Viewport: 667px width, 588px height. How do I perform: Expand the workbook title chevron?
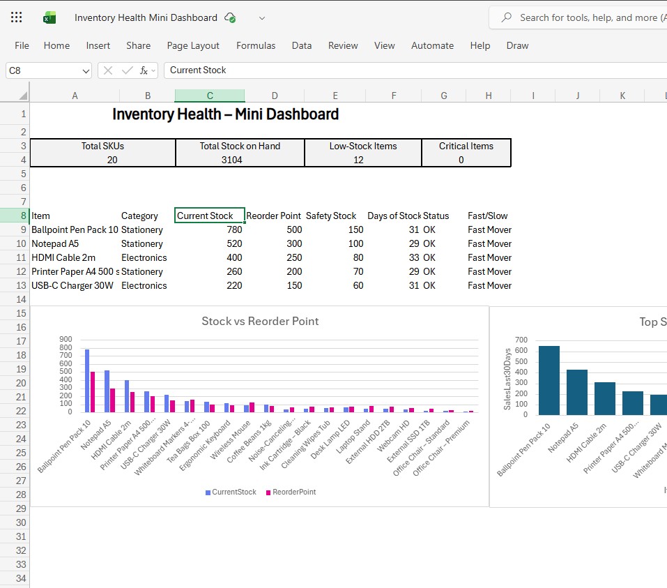tap(261, 18)
